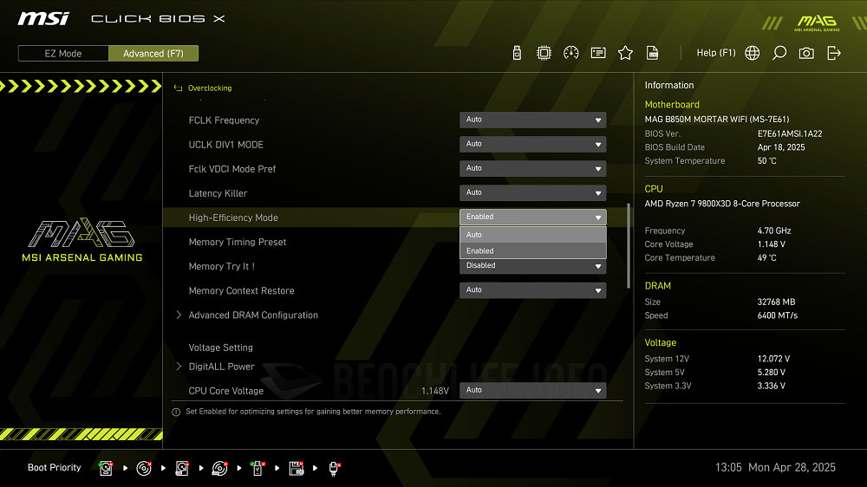867x487 pixels.
Task: Expand DigitALL Power submenu
Action: pyautogui.click(x=221, y=367)
